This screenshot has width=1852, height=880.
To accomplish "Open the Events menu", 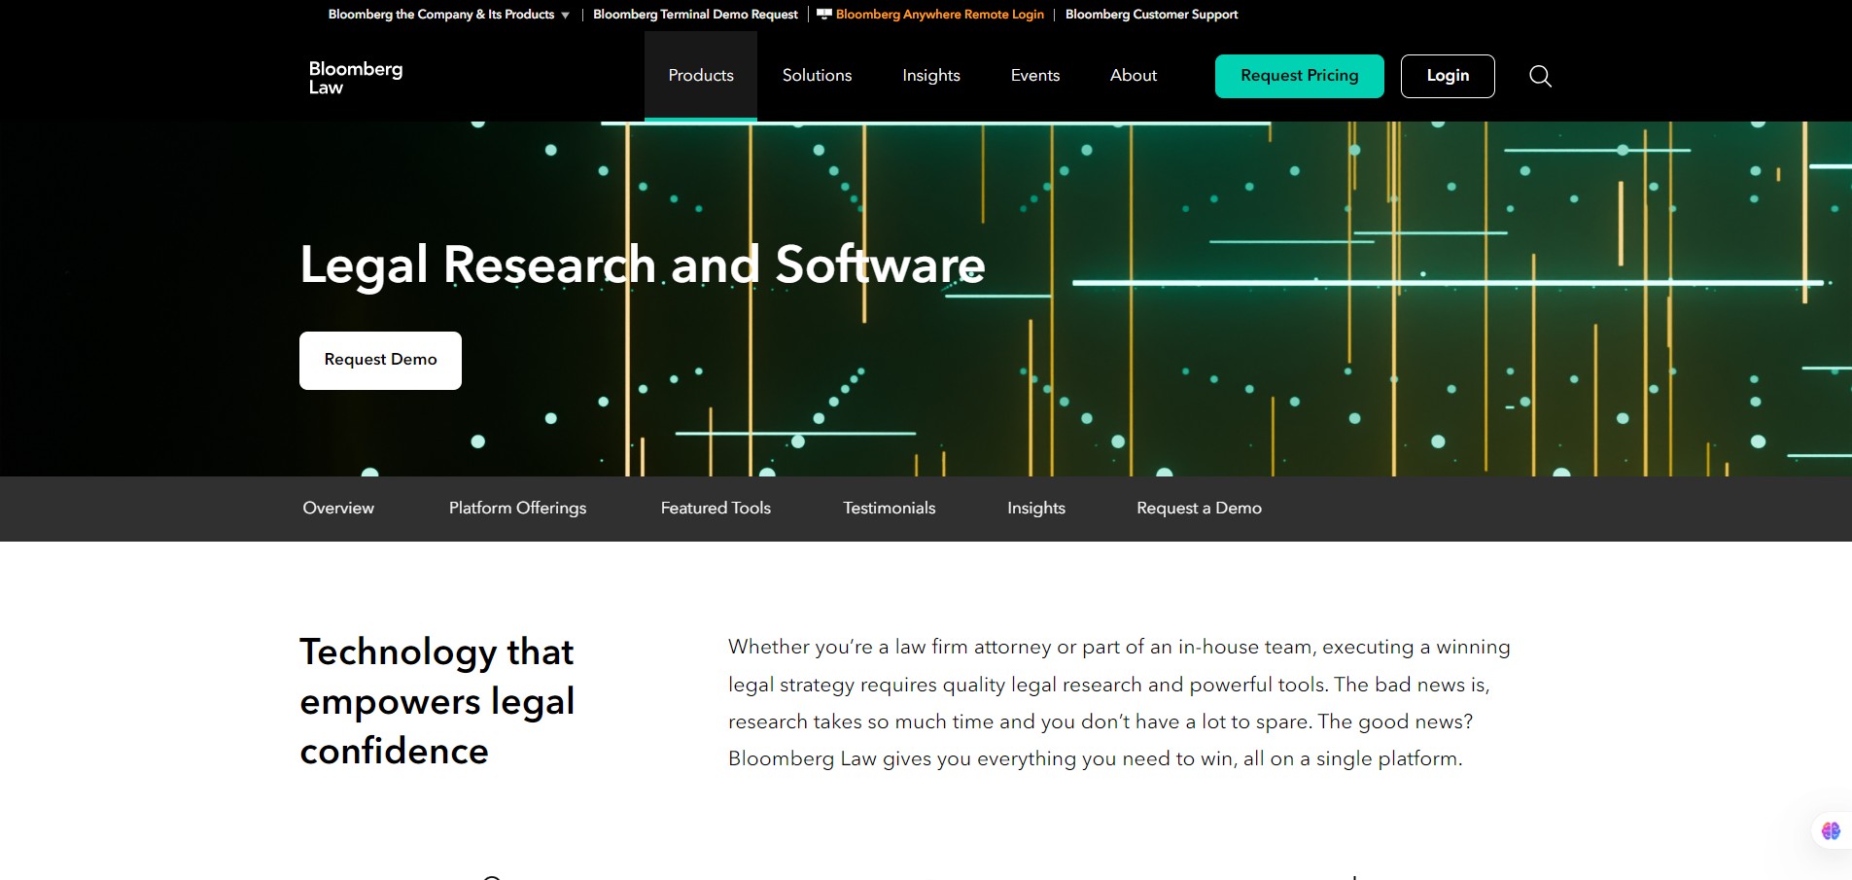I will [1035, 76].
